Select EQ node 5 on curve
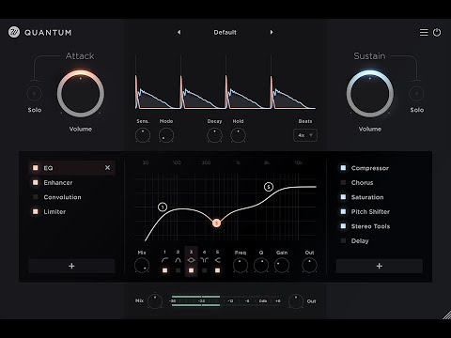 point(269,187)
